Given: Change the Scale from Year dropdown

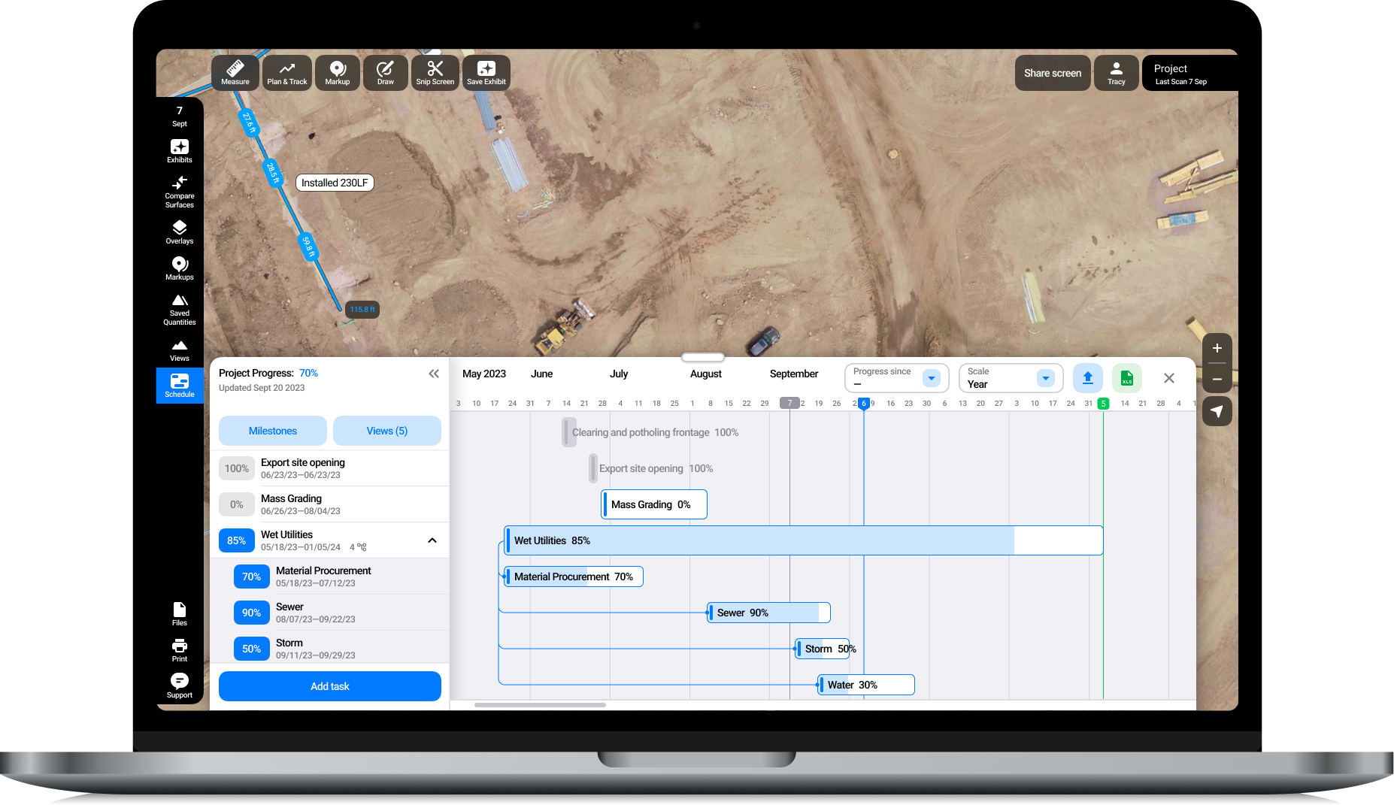Looking at the screenshot, I should tap(1045, 378).
